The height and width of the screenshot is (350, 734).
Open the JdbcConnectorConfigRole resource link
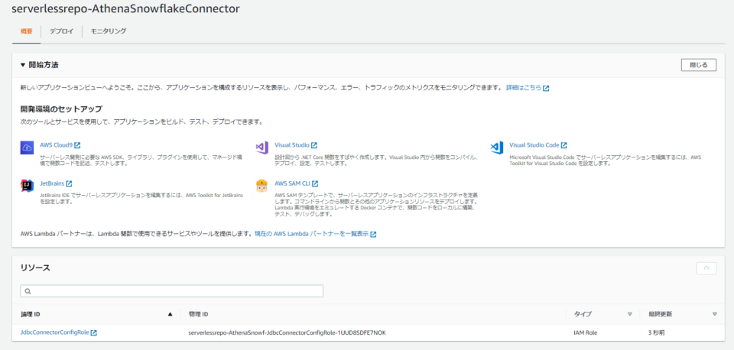55,332
